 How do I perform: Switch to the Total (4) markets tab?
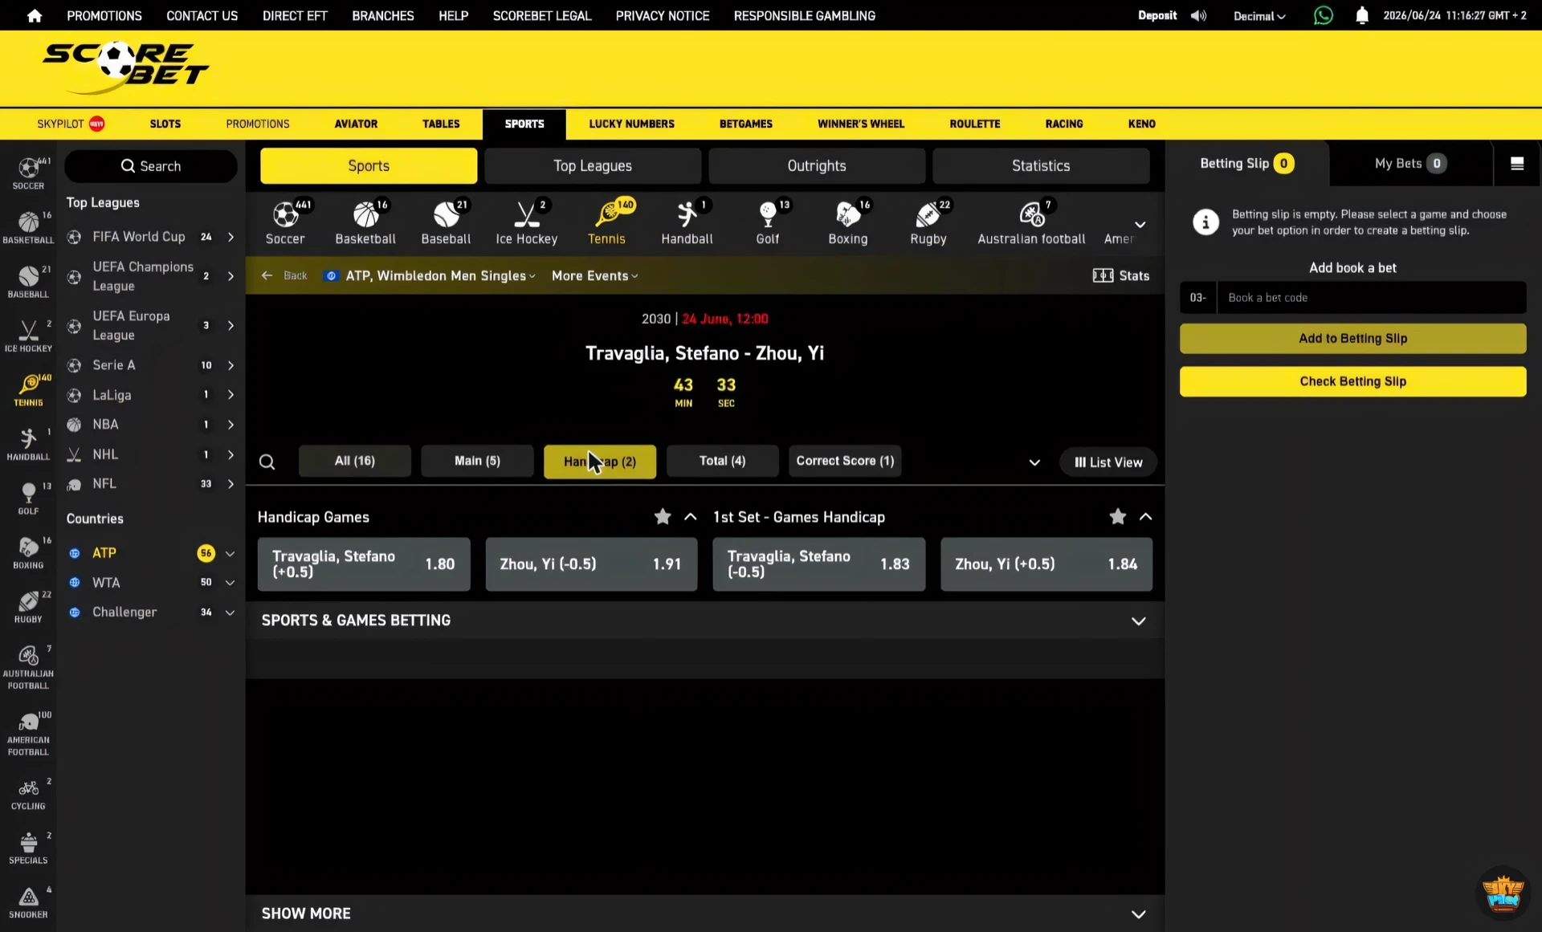pos(722,461)
